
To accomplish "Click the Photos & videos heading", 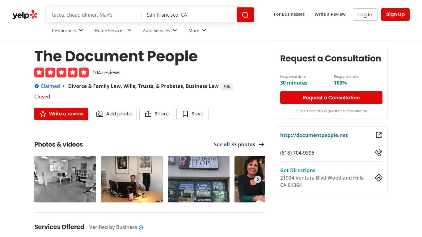I will pyautogui.click(x=59, y=144).
